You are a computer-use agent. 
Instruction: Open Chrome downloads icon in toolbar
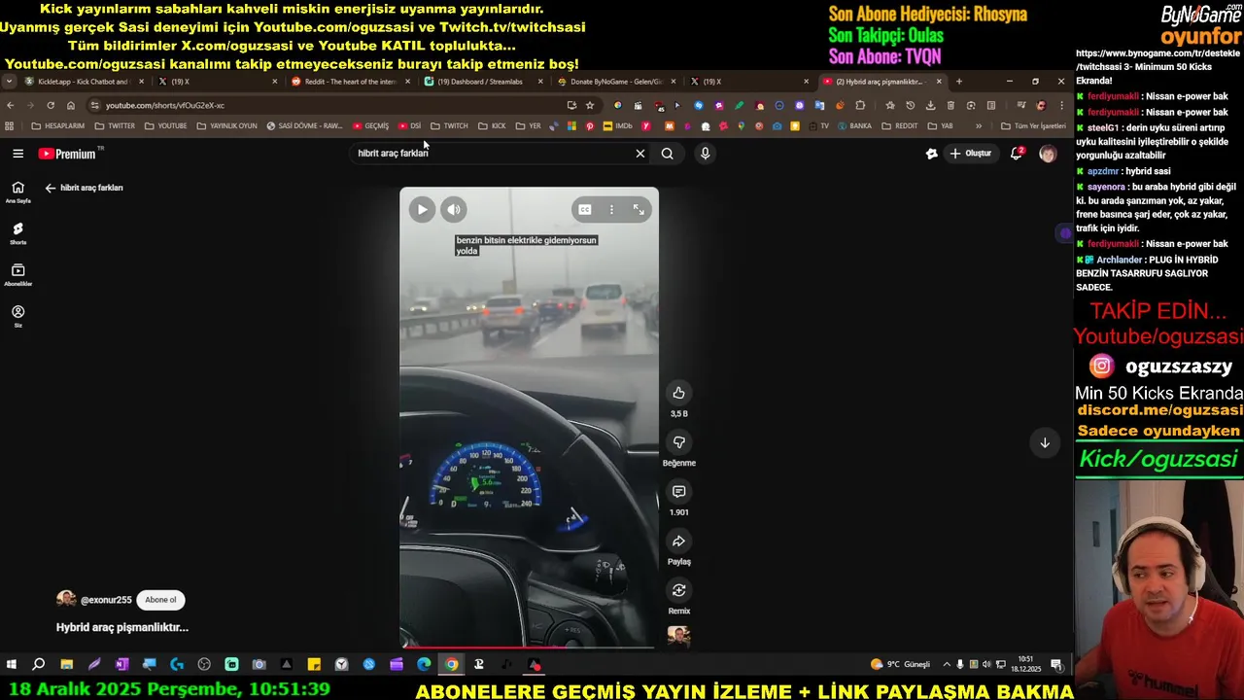point(930,105)
